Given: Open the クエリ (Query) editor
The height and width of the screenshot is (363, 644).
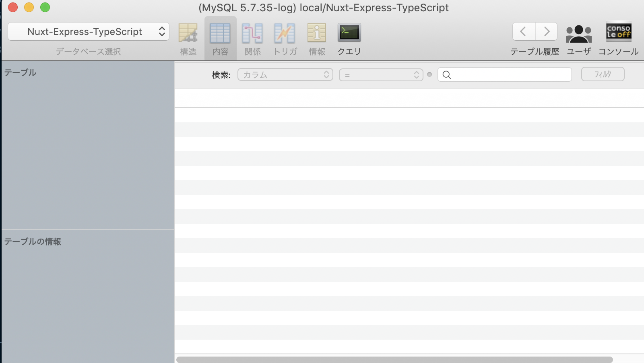Looking at the screenshot, I should 349,39.
